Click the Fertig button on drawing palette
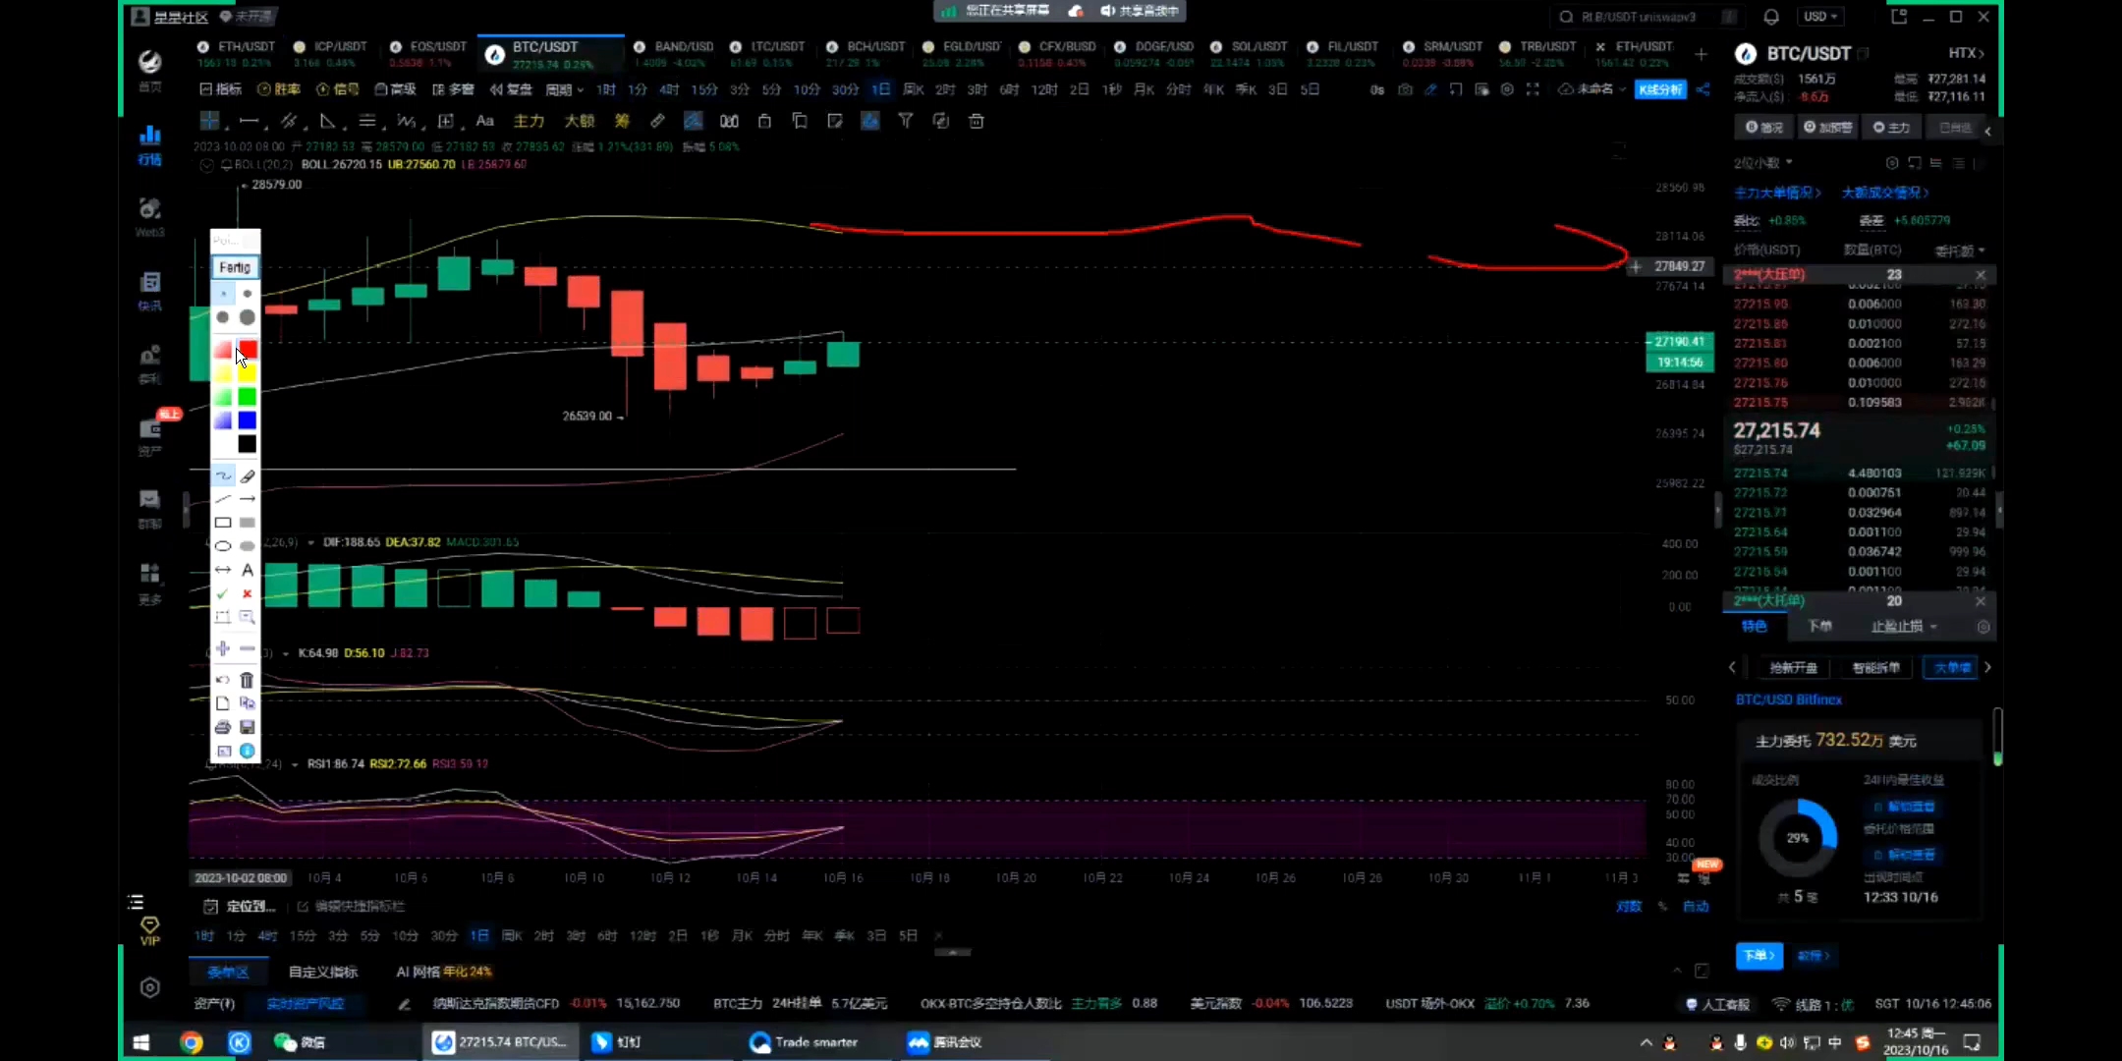This screenshot has width=2122, height=1061. [235, 267]
